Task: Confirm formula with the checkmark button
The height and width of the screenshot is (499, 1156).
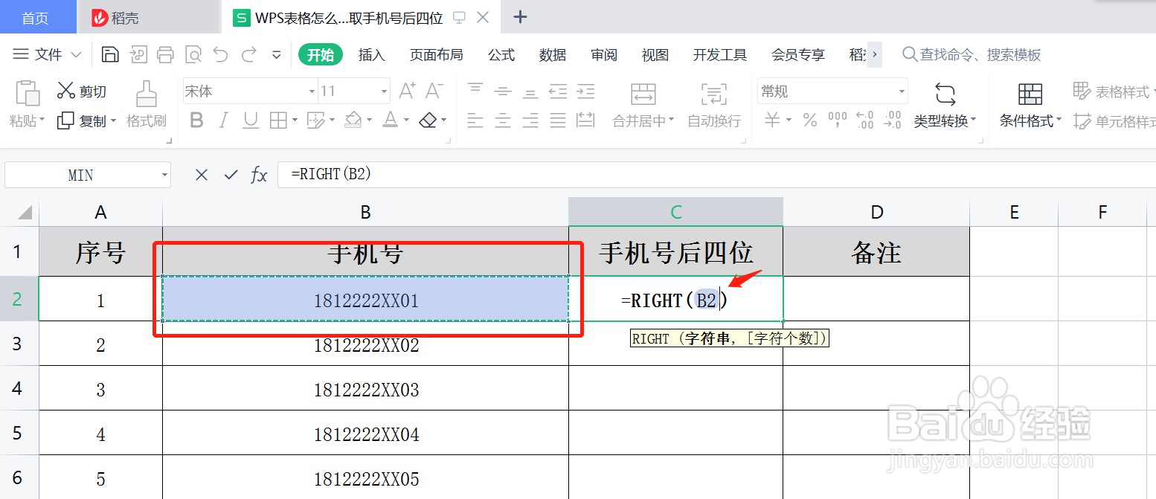Action: [231, 174]
